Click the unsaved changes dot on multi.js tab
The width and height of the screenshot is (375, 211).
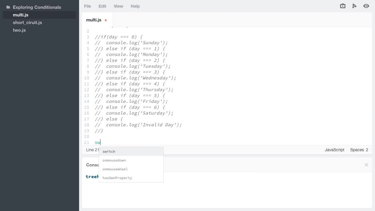click(105, 20)
